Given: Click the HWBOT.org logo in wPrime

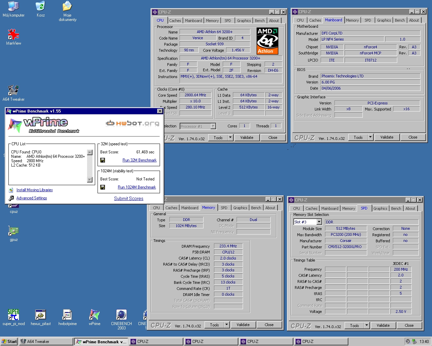Looking at the screenshot, I should point(132,123).
